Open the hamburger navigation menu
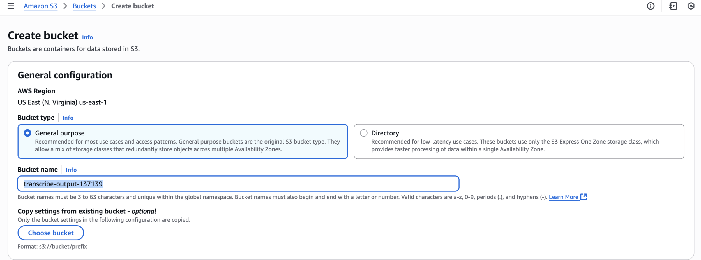This screenshot has height=260, width=701. coord(11,6)
